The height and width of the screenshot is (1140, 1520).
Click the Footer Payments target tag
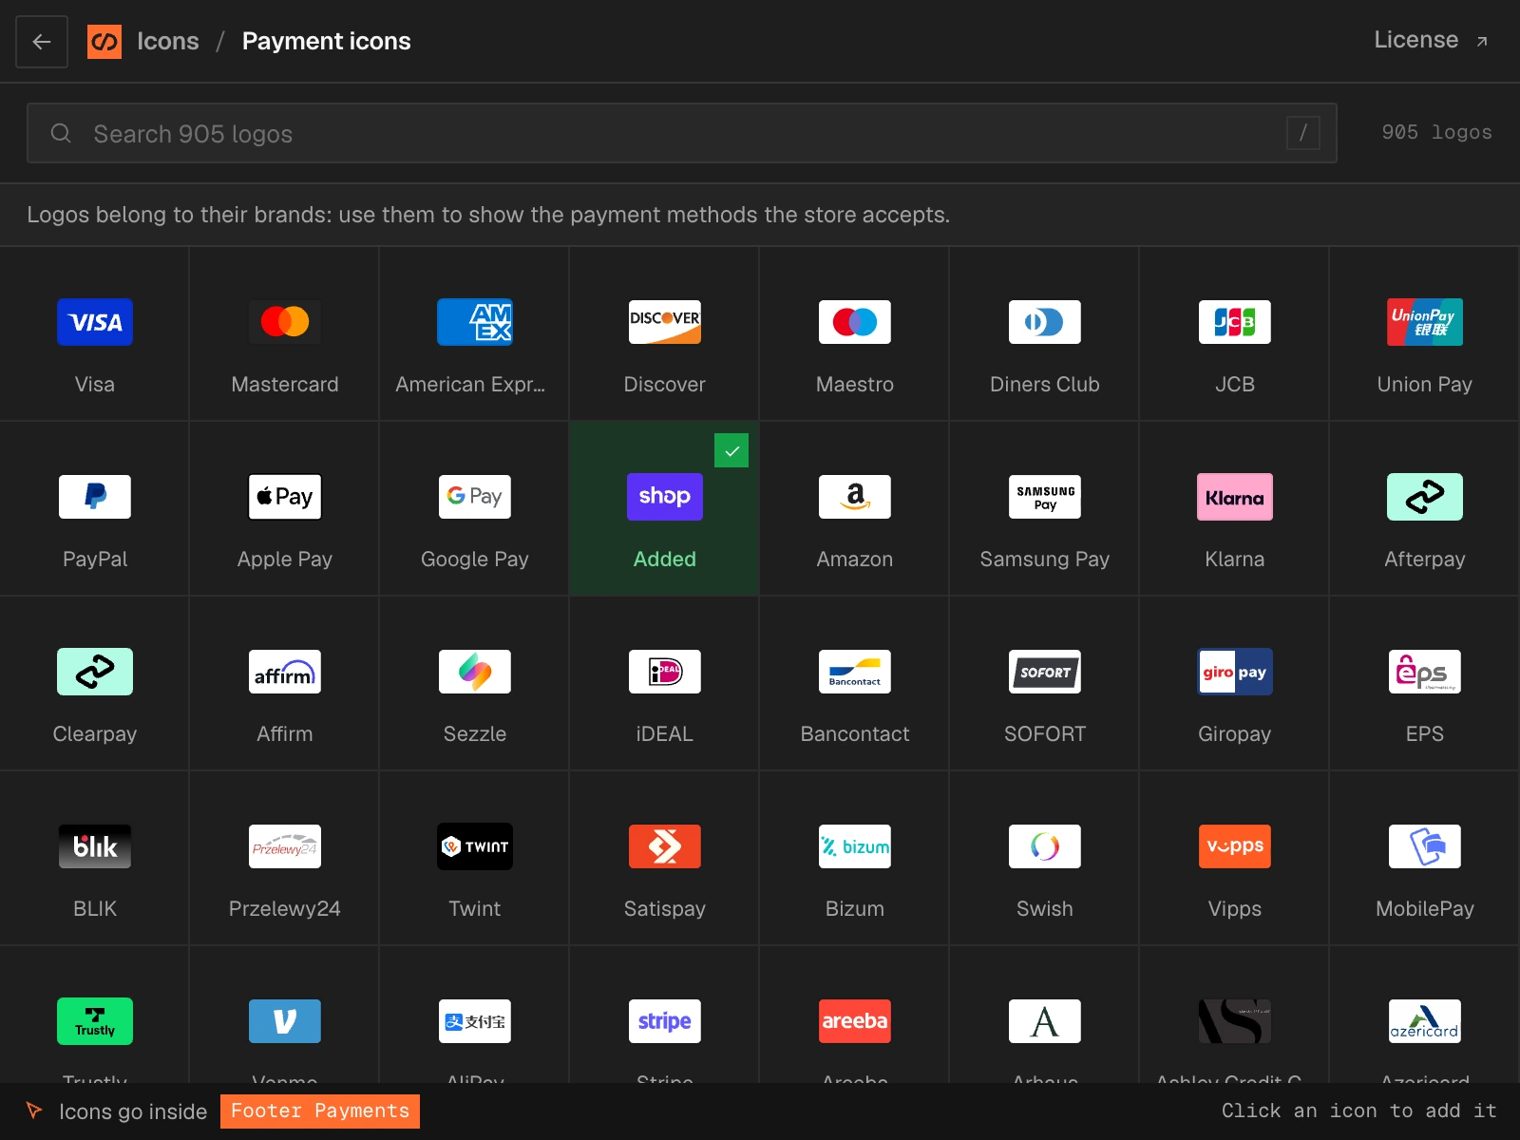coord(320,1111)
